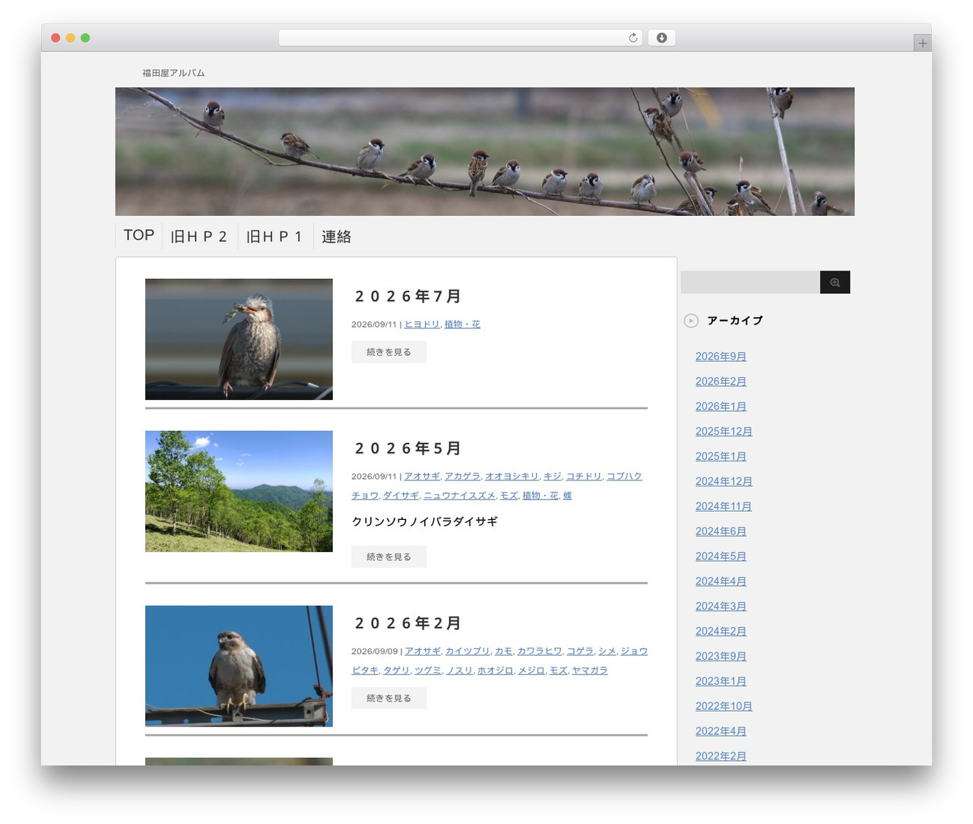The height and width of the screenshot is (824, 973).
Task: Open the mountain thumbnail of 2026年5月 post
Action: point(239,491)
